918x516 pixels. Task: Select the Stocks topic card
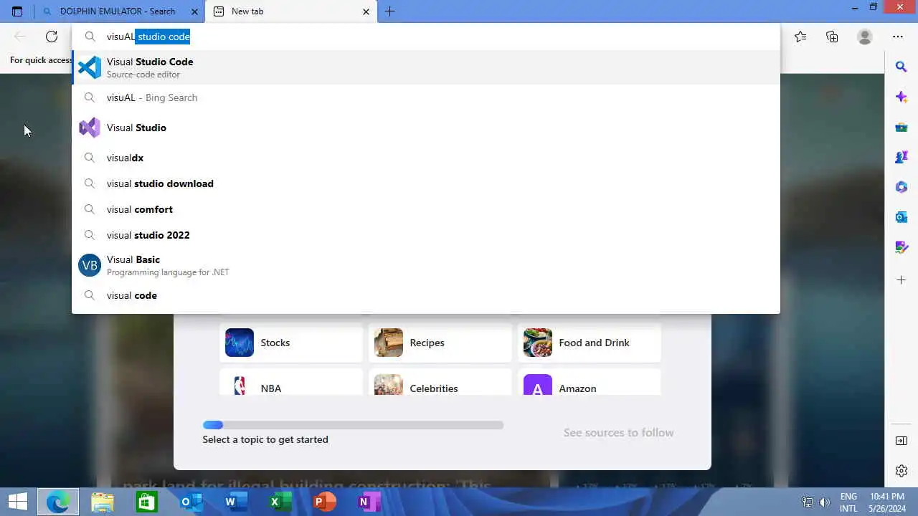click(x=291, y=343)
